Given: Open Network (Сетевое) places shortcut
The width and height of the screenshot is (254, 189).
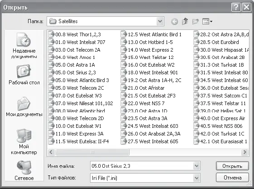Looking at the screenshot, I should click(24, 170).
